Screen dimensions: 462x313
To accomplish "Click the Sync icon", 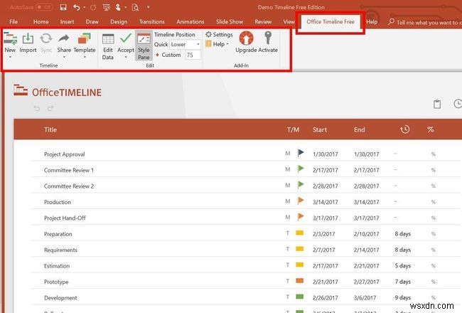I will point(46,38).
